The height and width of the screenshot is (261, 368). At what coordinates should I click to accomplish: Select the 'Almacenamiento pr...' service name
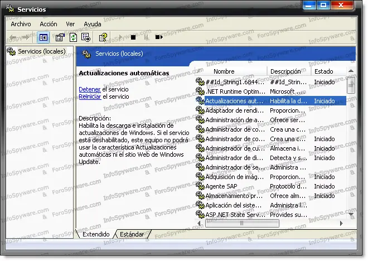(234, 196)
